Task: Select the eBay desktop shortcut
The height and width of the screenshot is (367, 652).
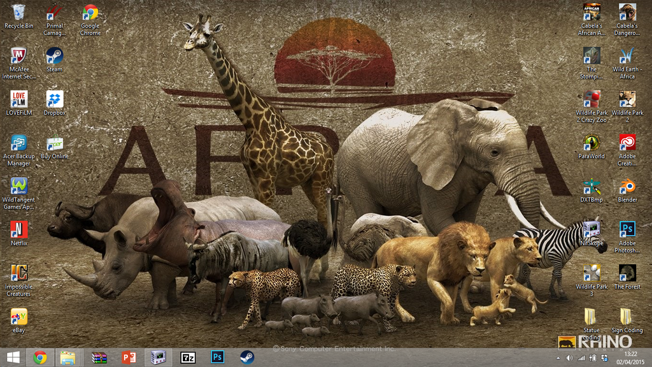Action: (x=18, y=317)
